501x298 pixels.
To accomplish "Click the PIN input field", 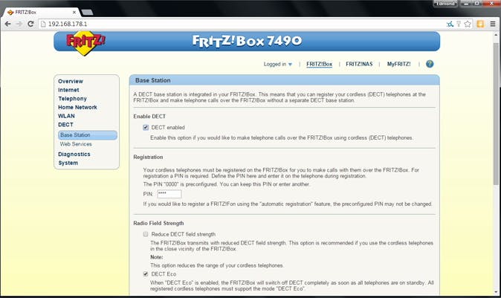I will pyautogui.click(x=169, y=194).
